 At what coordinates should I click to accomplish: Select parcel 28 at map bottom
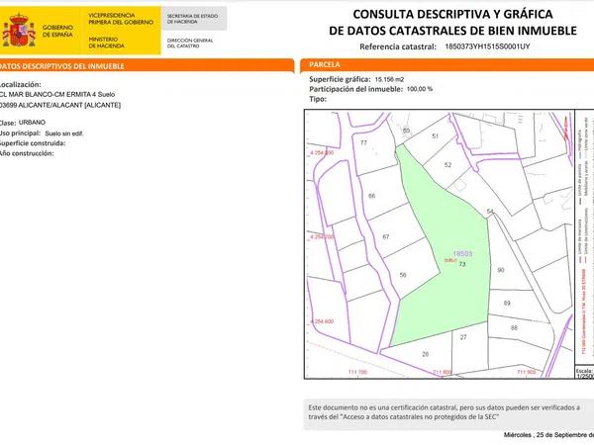[x=426, y=353]
